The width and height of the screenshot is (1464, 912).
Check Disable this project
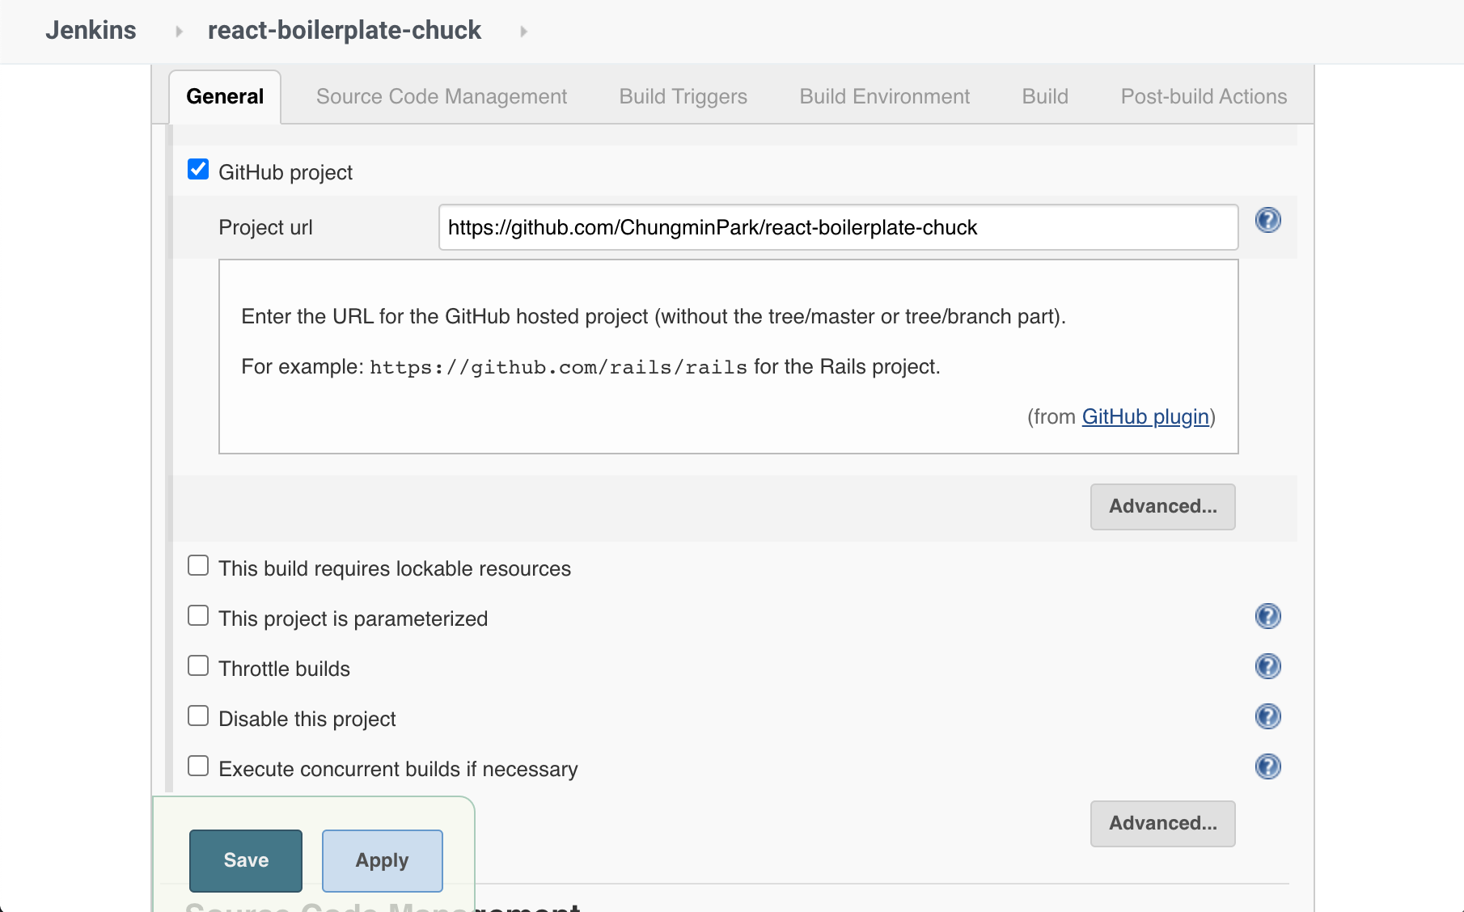tap(198, 716)
